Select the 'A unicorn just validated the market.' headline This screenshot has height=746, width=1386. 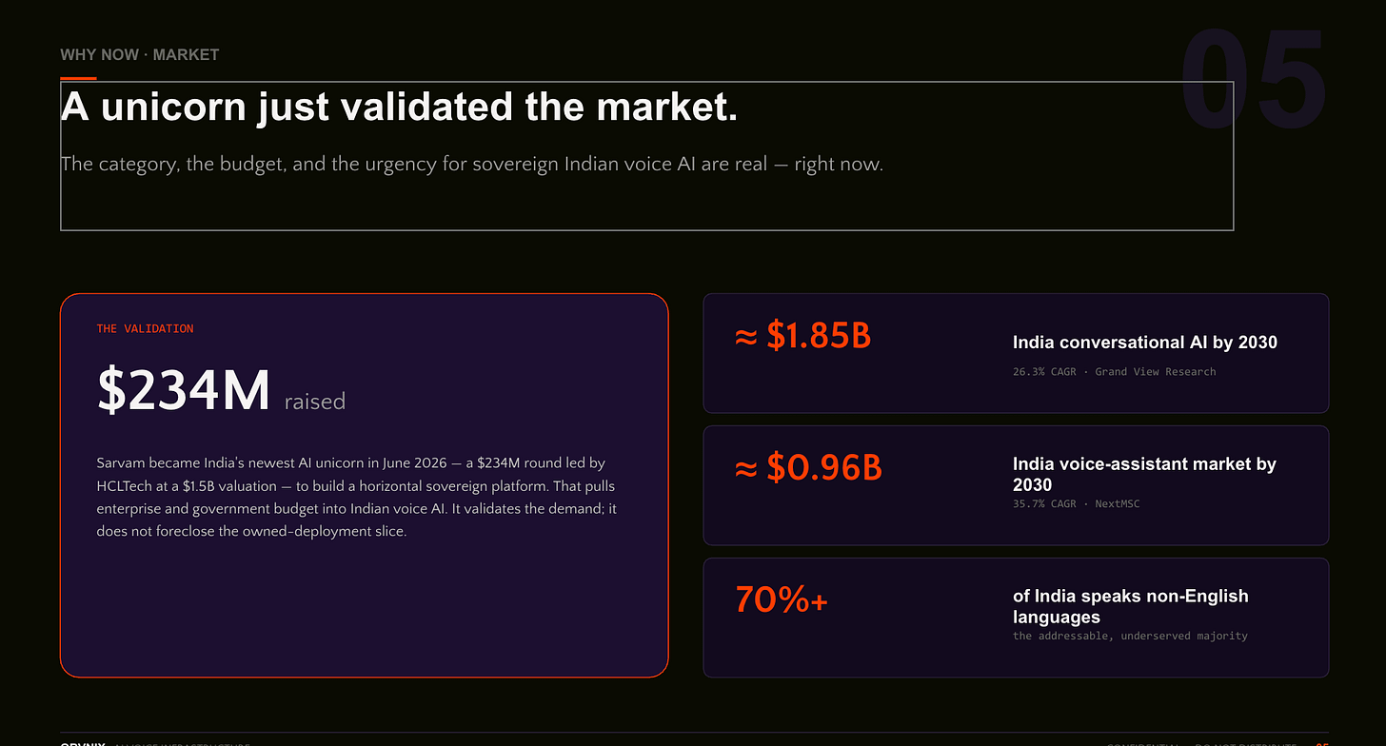(400, 108)
